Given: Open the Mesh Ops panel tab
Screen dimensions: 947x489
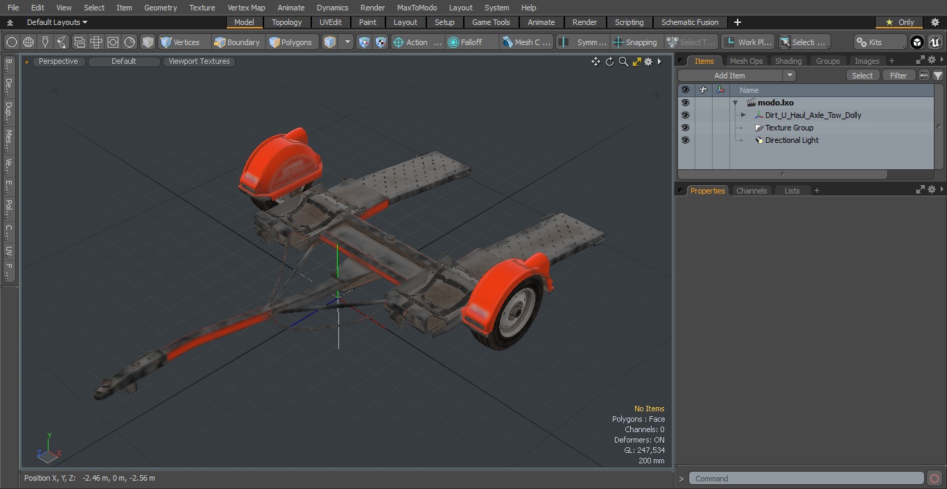Looking at the screenshot, I should coord(746,61).
